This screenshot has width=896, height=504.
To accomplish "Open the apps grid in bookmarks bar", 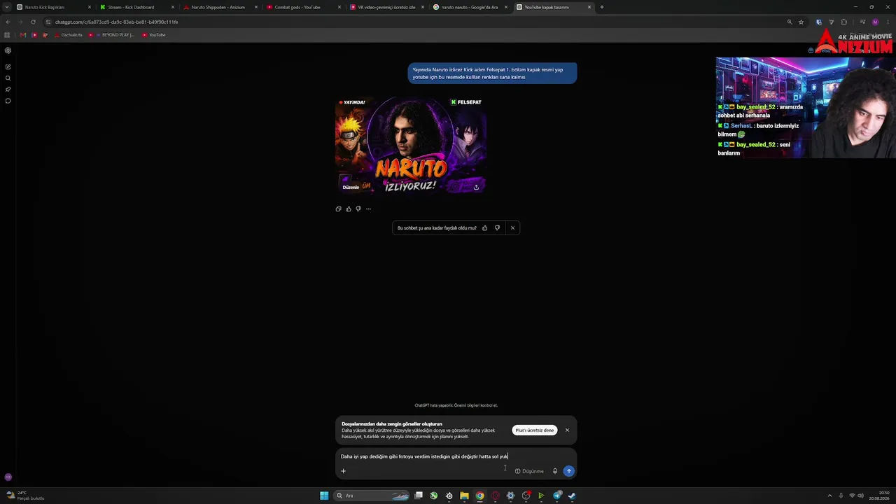I will (x=8, y=35).
